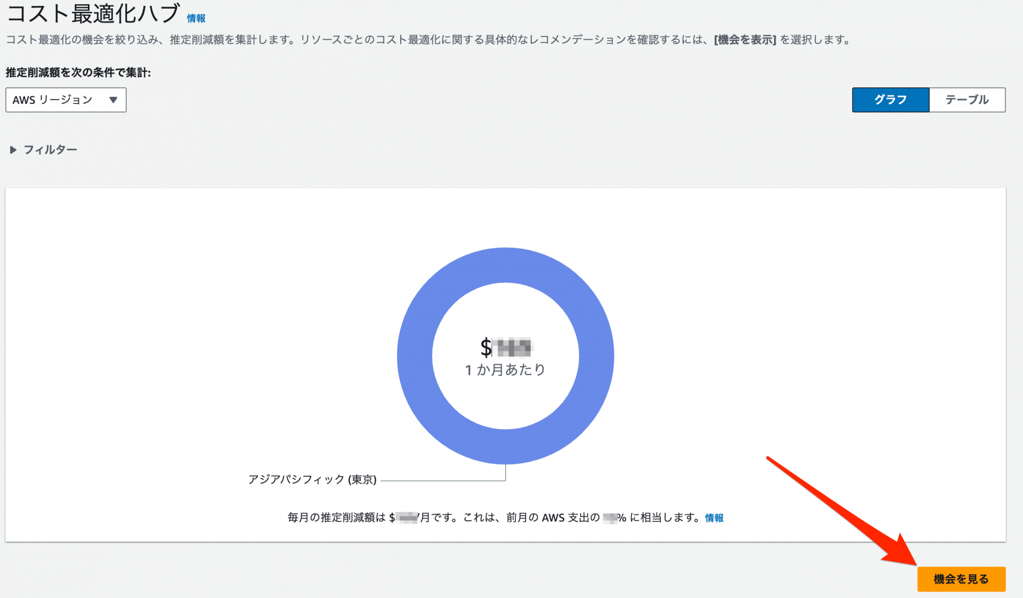1023x598 pixels.
Task: Select the グラフ view toggle
Action: click(x=890, y=100)
